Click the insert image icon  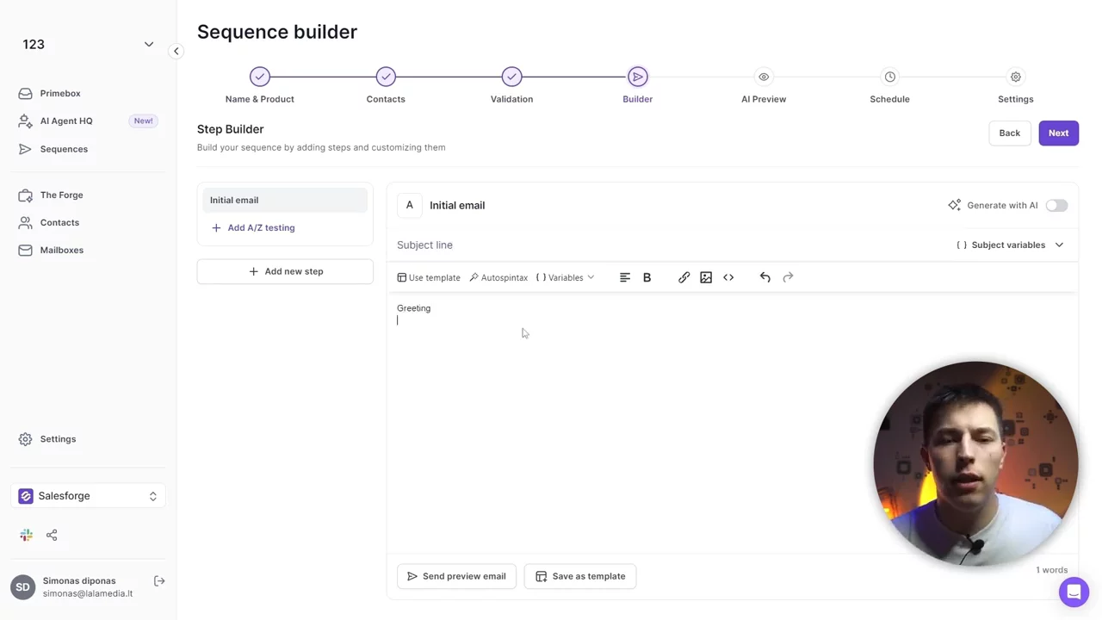tap(706, 277)
